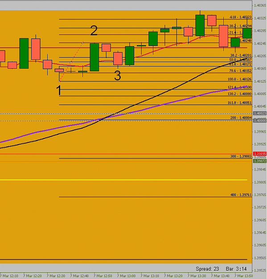Click the 100.0 - 1.40126 Fibonacci label
The image size is (267, 279).
(x=239, y=79)
